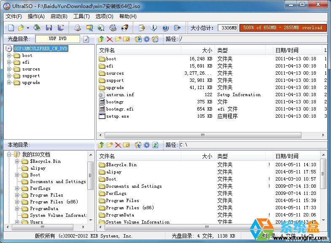Viewport: 331px width, 243px height.
Task: Click the Mount to virtual drive icon
Action: [x=113, y=28]
